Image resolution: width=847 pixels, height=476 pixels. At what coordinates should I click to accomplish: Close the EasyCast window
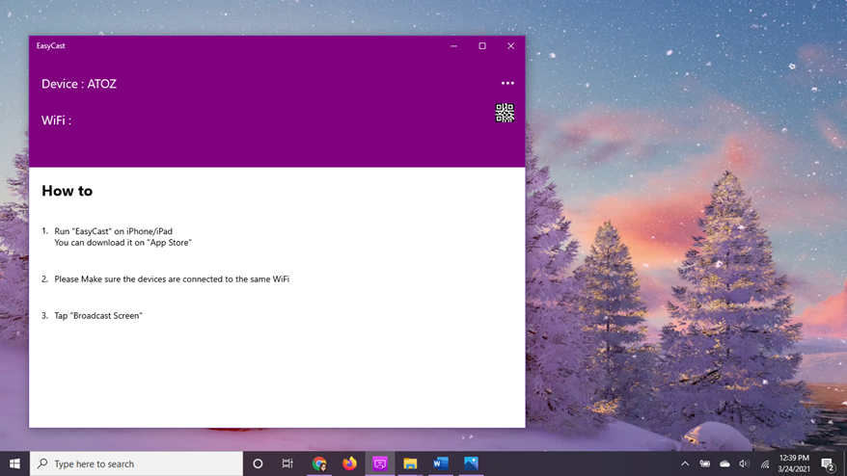(x=510, y=46)
